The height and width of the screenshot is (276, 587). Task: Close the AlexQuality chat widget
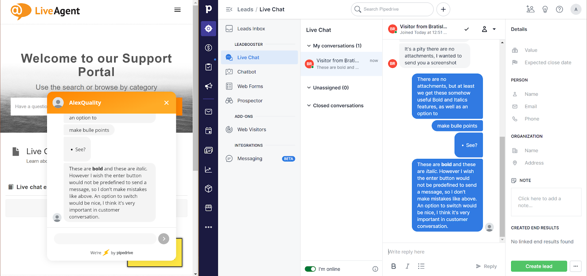pos(167,103)
